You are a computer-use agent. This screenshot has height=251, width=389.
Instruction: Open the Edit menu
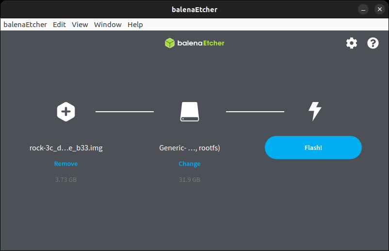tap(59, 25)
